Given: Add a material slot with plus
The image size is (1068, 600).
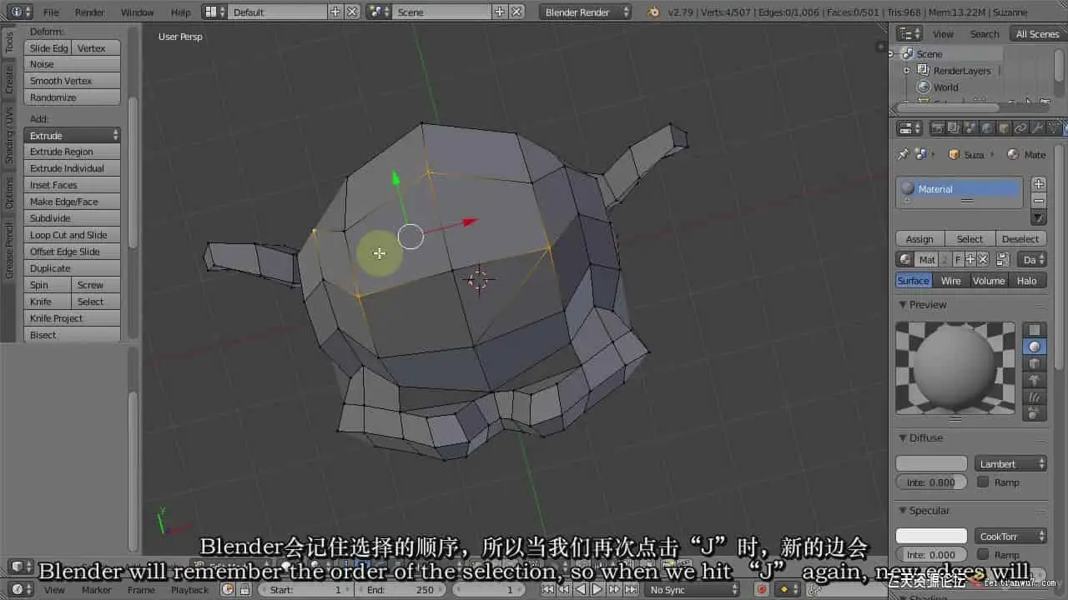Looking at the screenshot, I should pyautogui.click(x=1038, y=184).
